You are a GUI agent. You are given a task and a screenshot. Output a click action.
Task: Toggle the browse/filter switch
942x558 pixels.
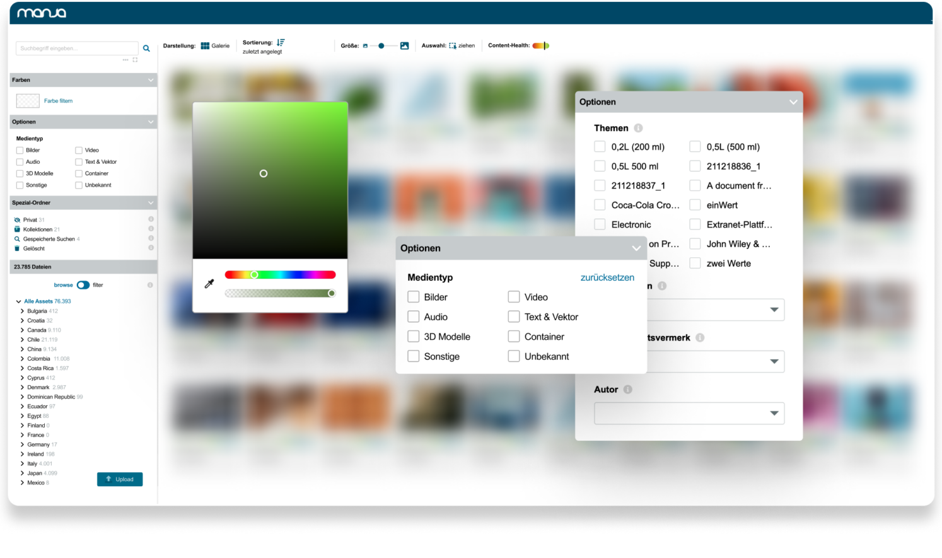pyautogui.click(x=83, y=285)
